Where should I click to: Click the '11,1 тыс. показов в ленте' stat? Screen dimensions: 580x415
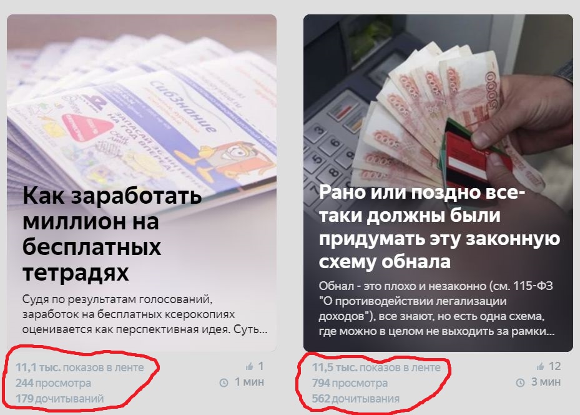[x=79, y=367]
